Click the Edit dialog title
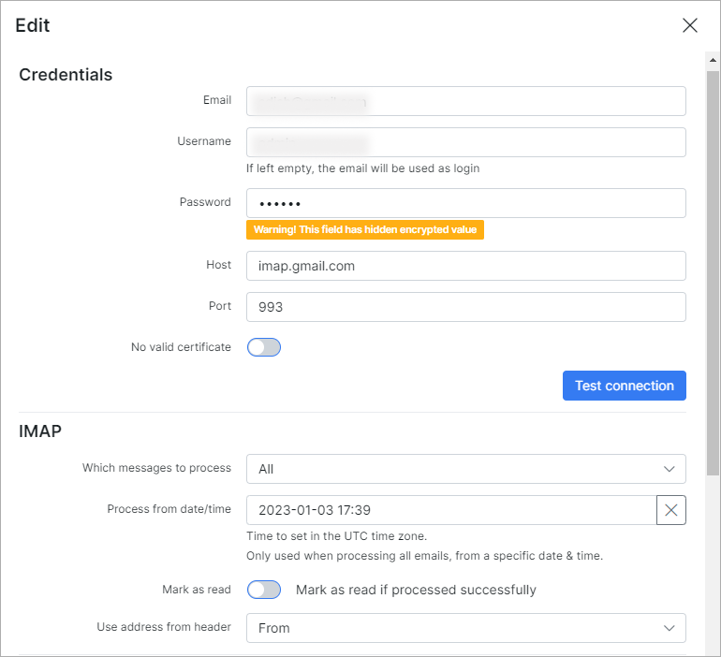The image size is (721, 657). pos(32,25)
